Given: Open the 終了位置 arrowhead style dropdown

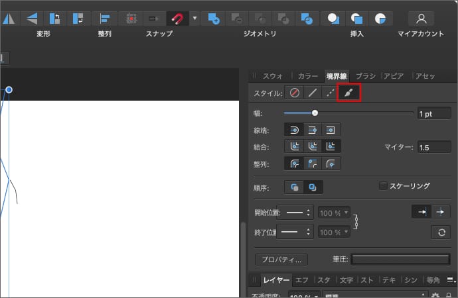Looking at the screenshot, I should pos(295,232).
